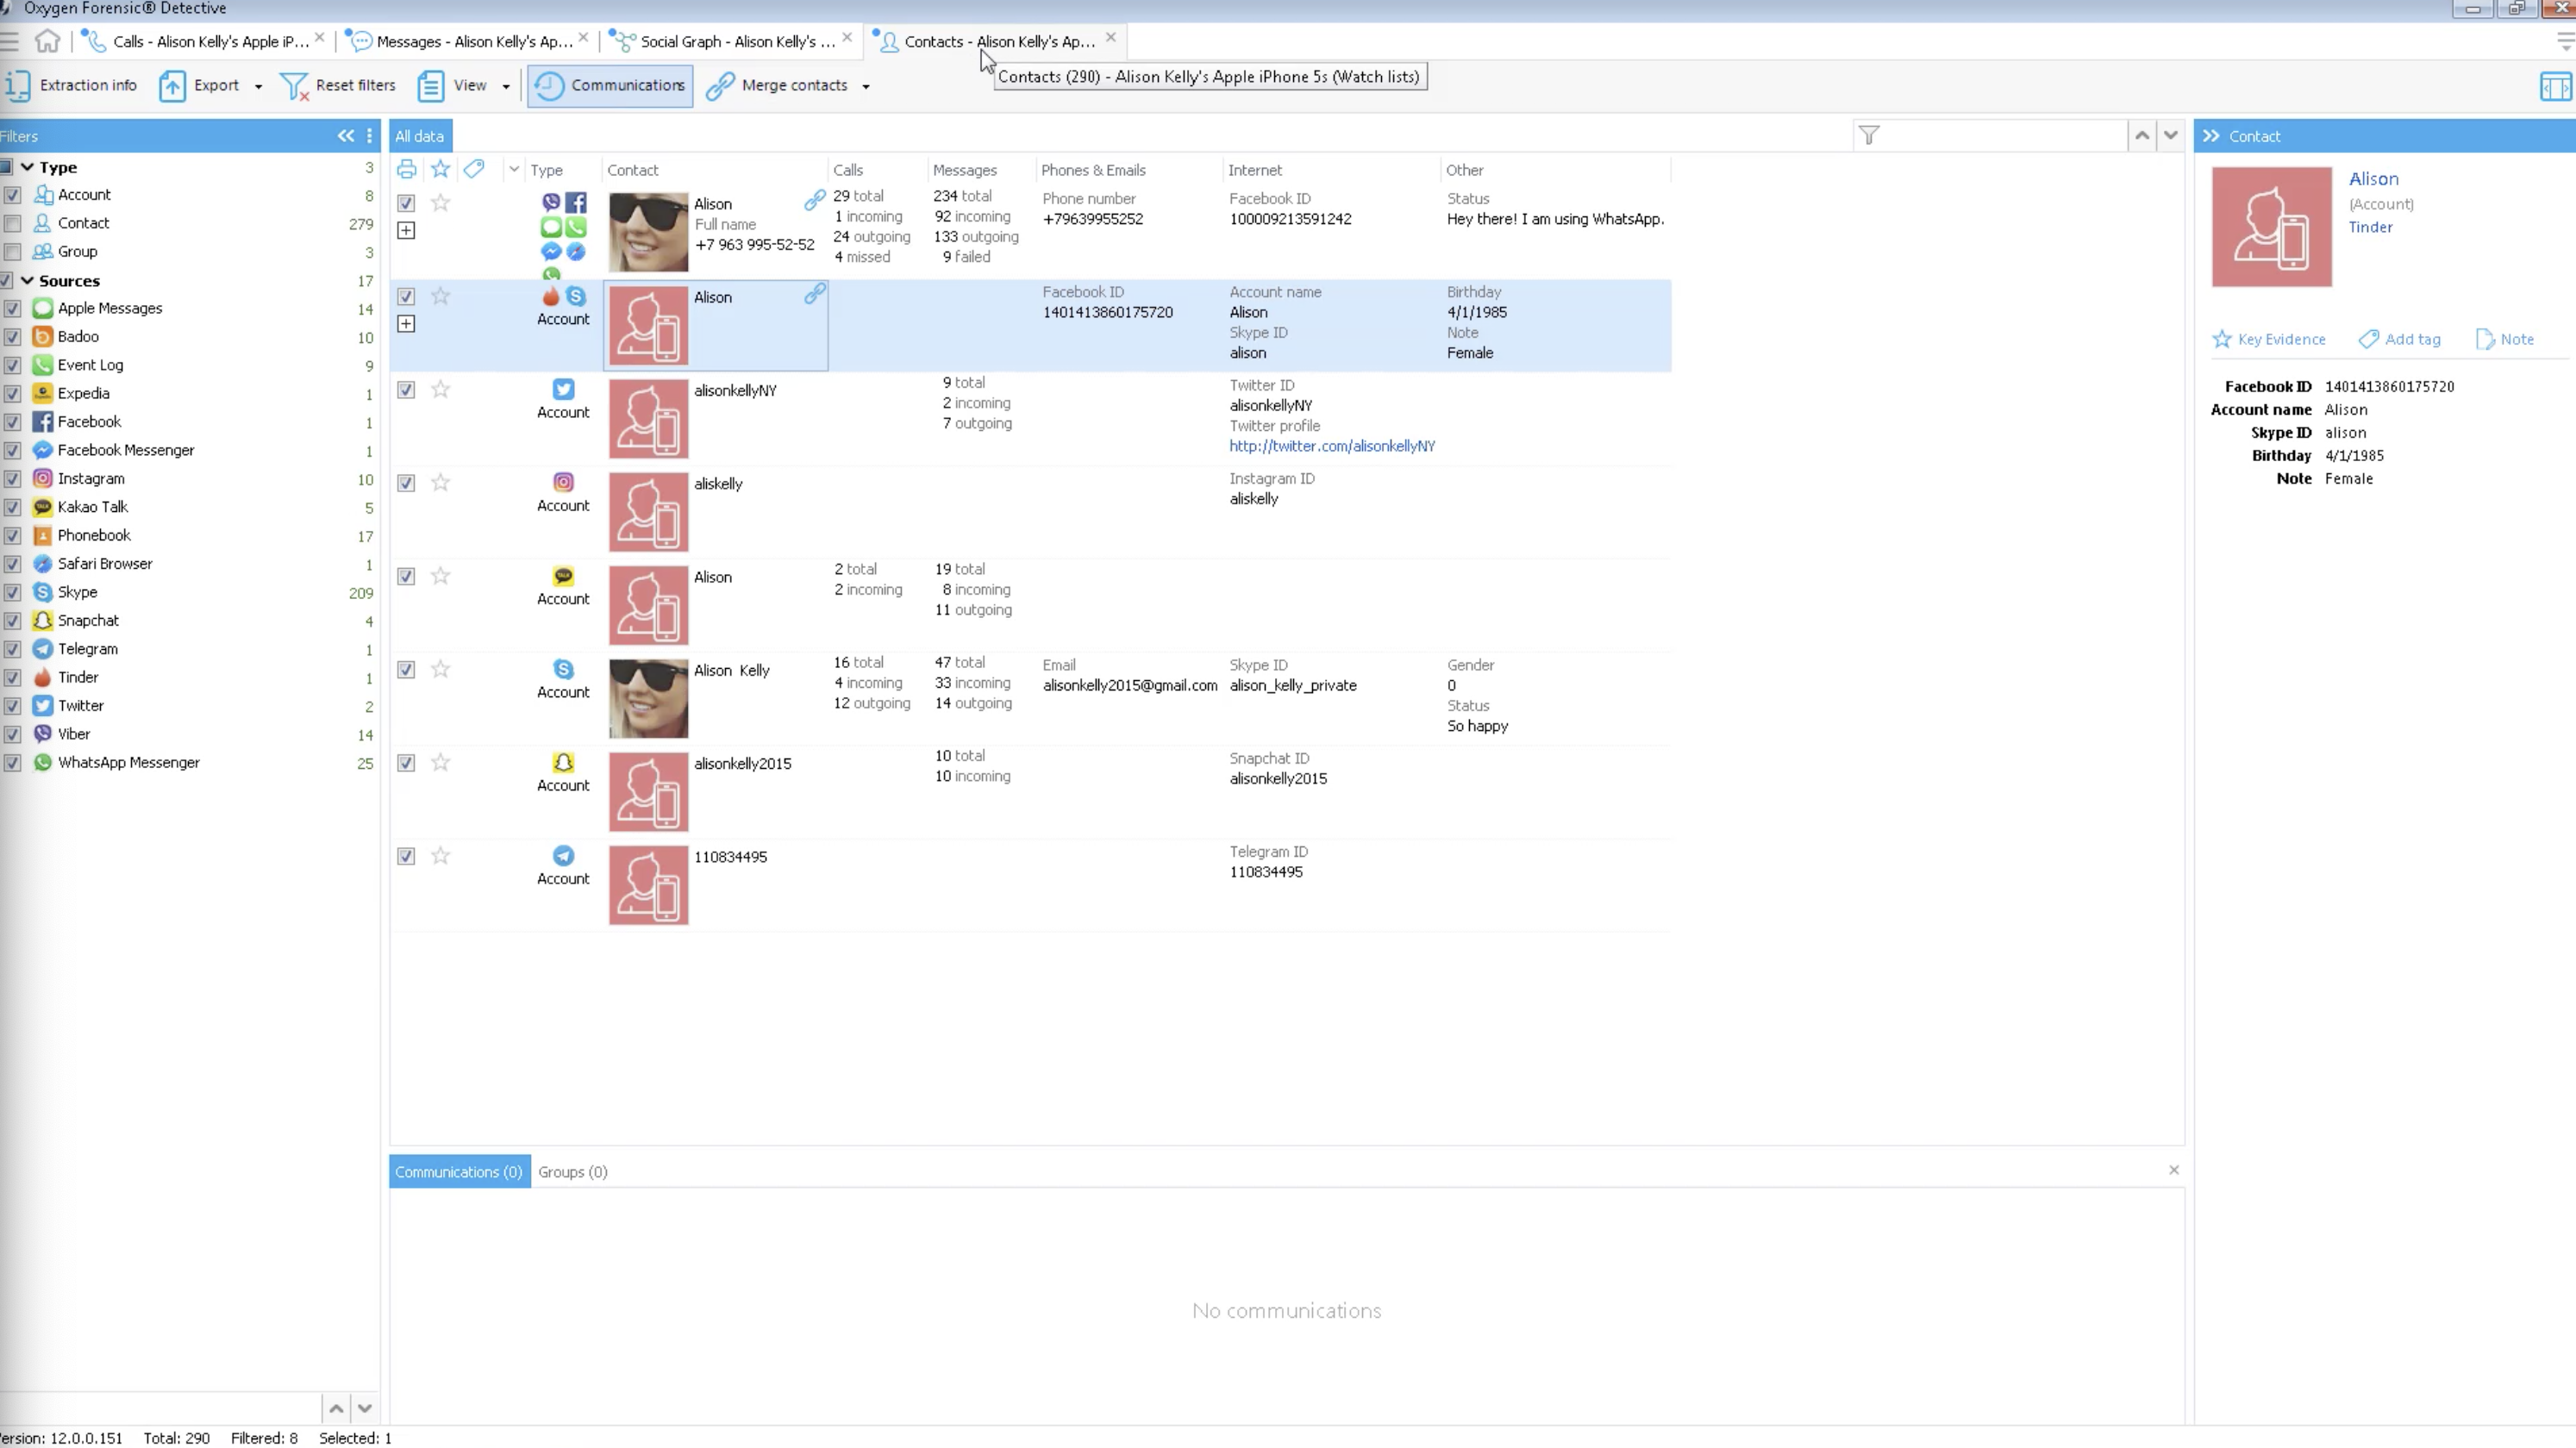
Task: Click the Facebook Messenger source icon
Action: point(42,451)
